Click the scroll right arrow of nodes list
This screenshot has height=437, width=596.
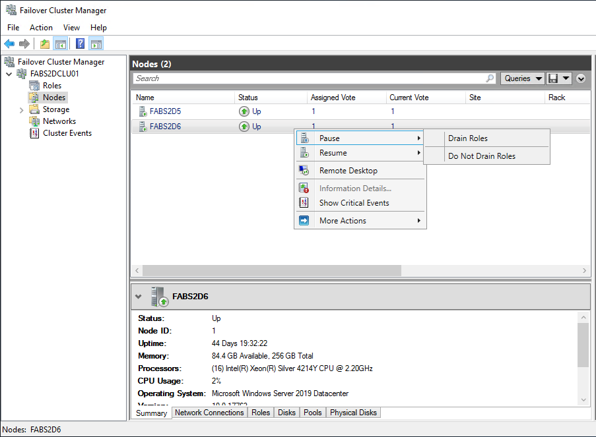(x=584, y=270)
